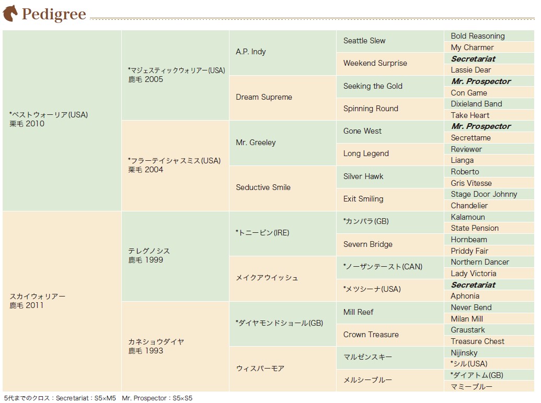Click the horse head icon beside Pedigree
The image size is (541, 403).
pyautogui.click(x=10, y=13)
